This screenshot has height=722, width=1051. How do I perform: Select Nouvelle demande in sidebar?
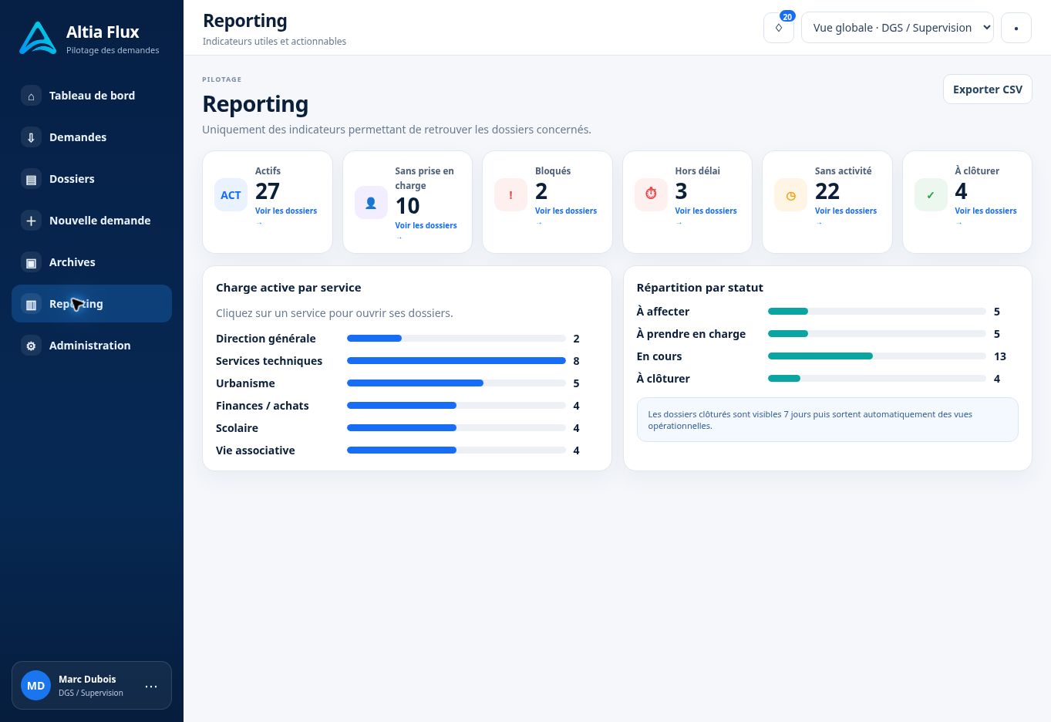click(92, 221)
